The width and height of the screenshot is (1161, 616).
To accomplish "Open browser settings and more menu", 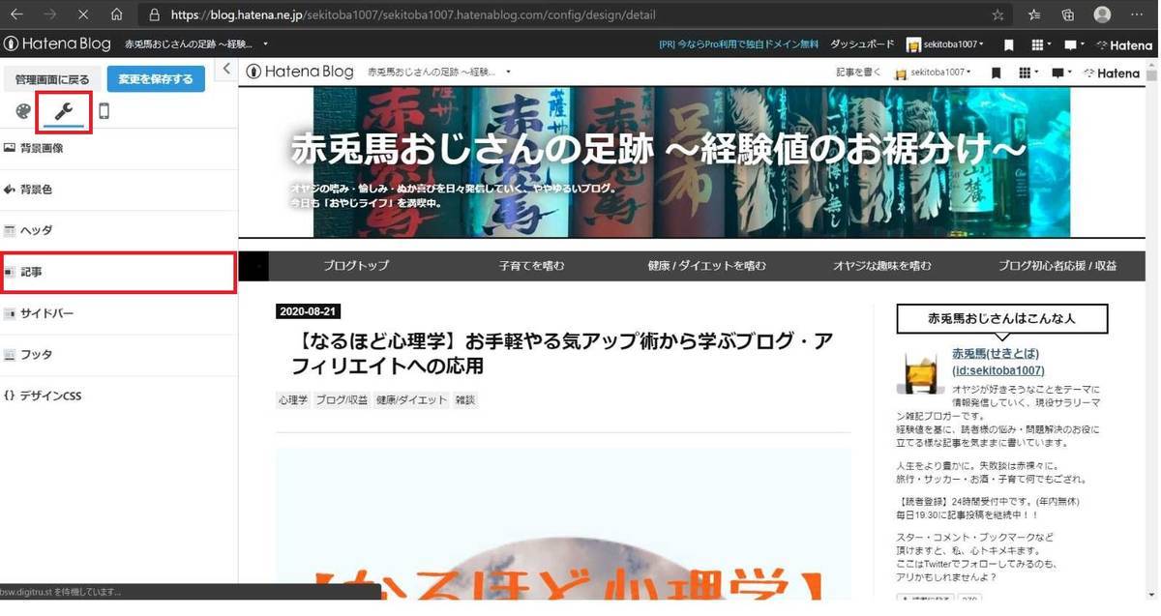I will tap(1138, 15).
